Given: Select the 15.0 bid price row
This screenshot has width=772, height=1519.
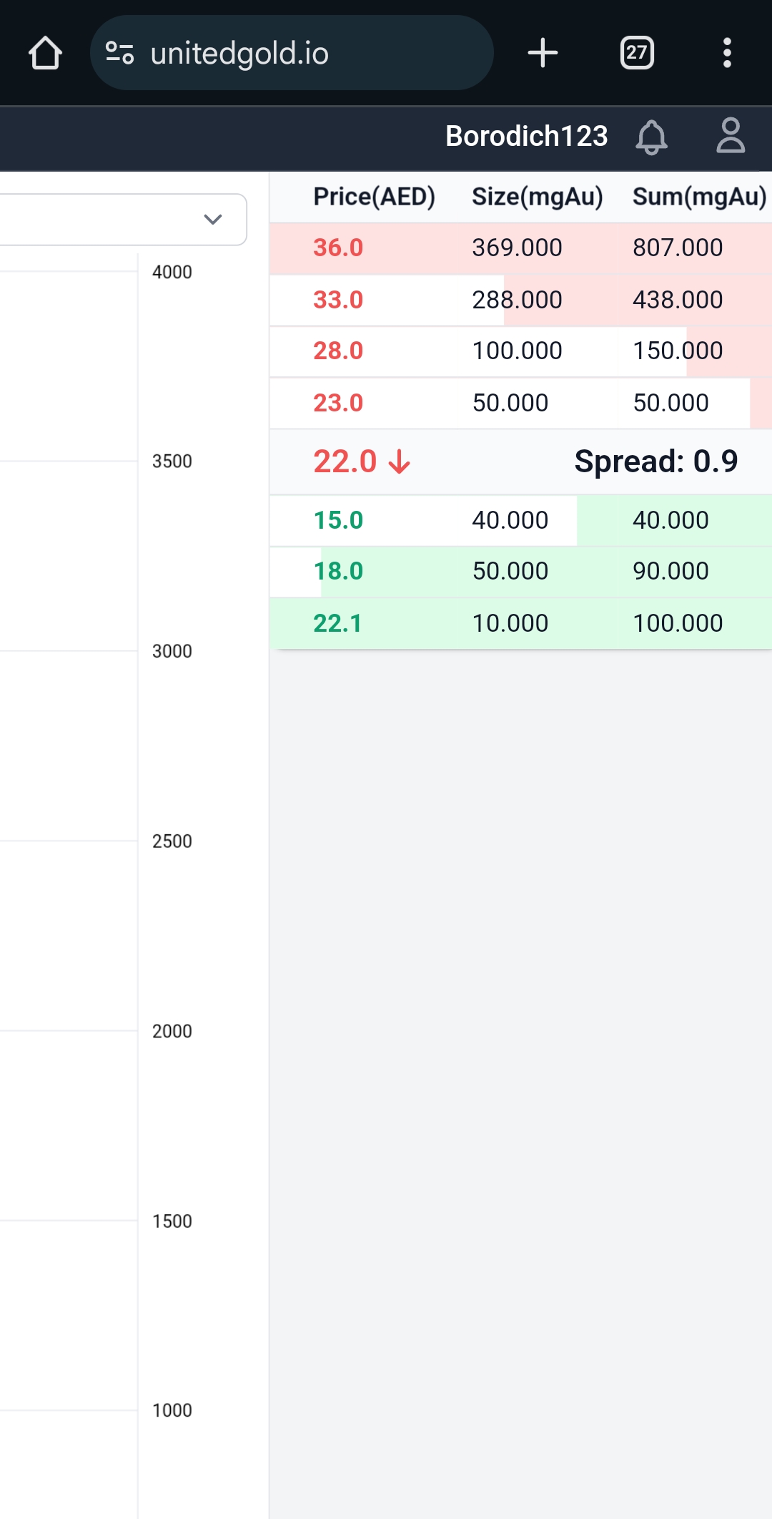Looking at the screenshot, I should pyautogui.click(x=520, y=520).
